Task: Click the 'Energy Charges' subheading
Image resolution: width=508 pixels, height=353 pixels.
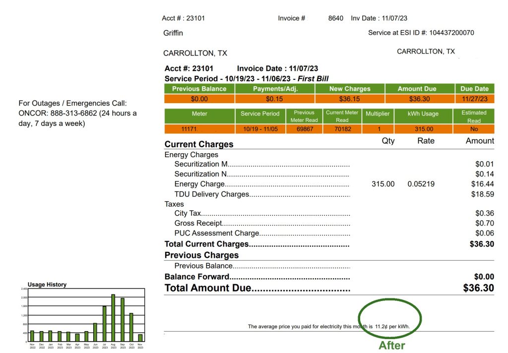Action: (x=191, y=155)
